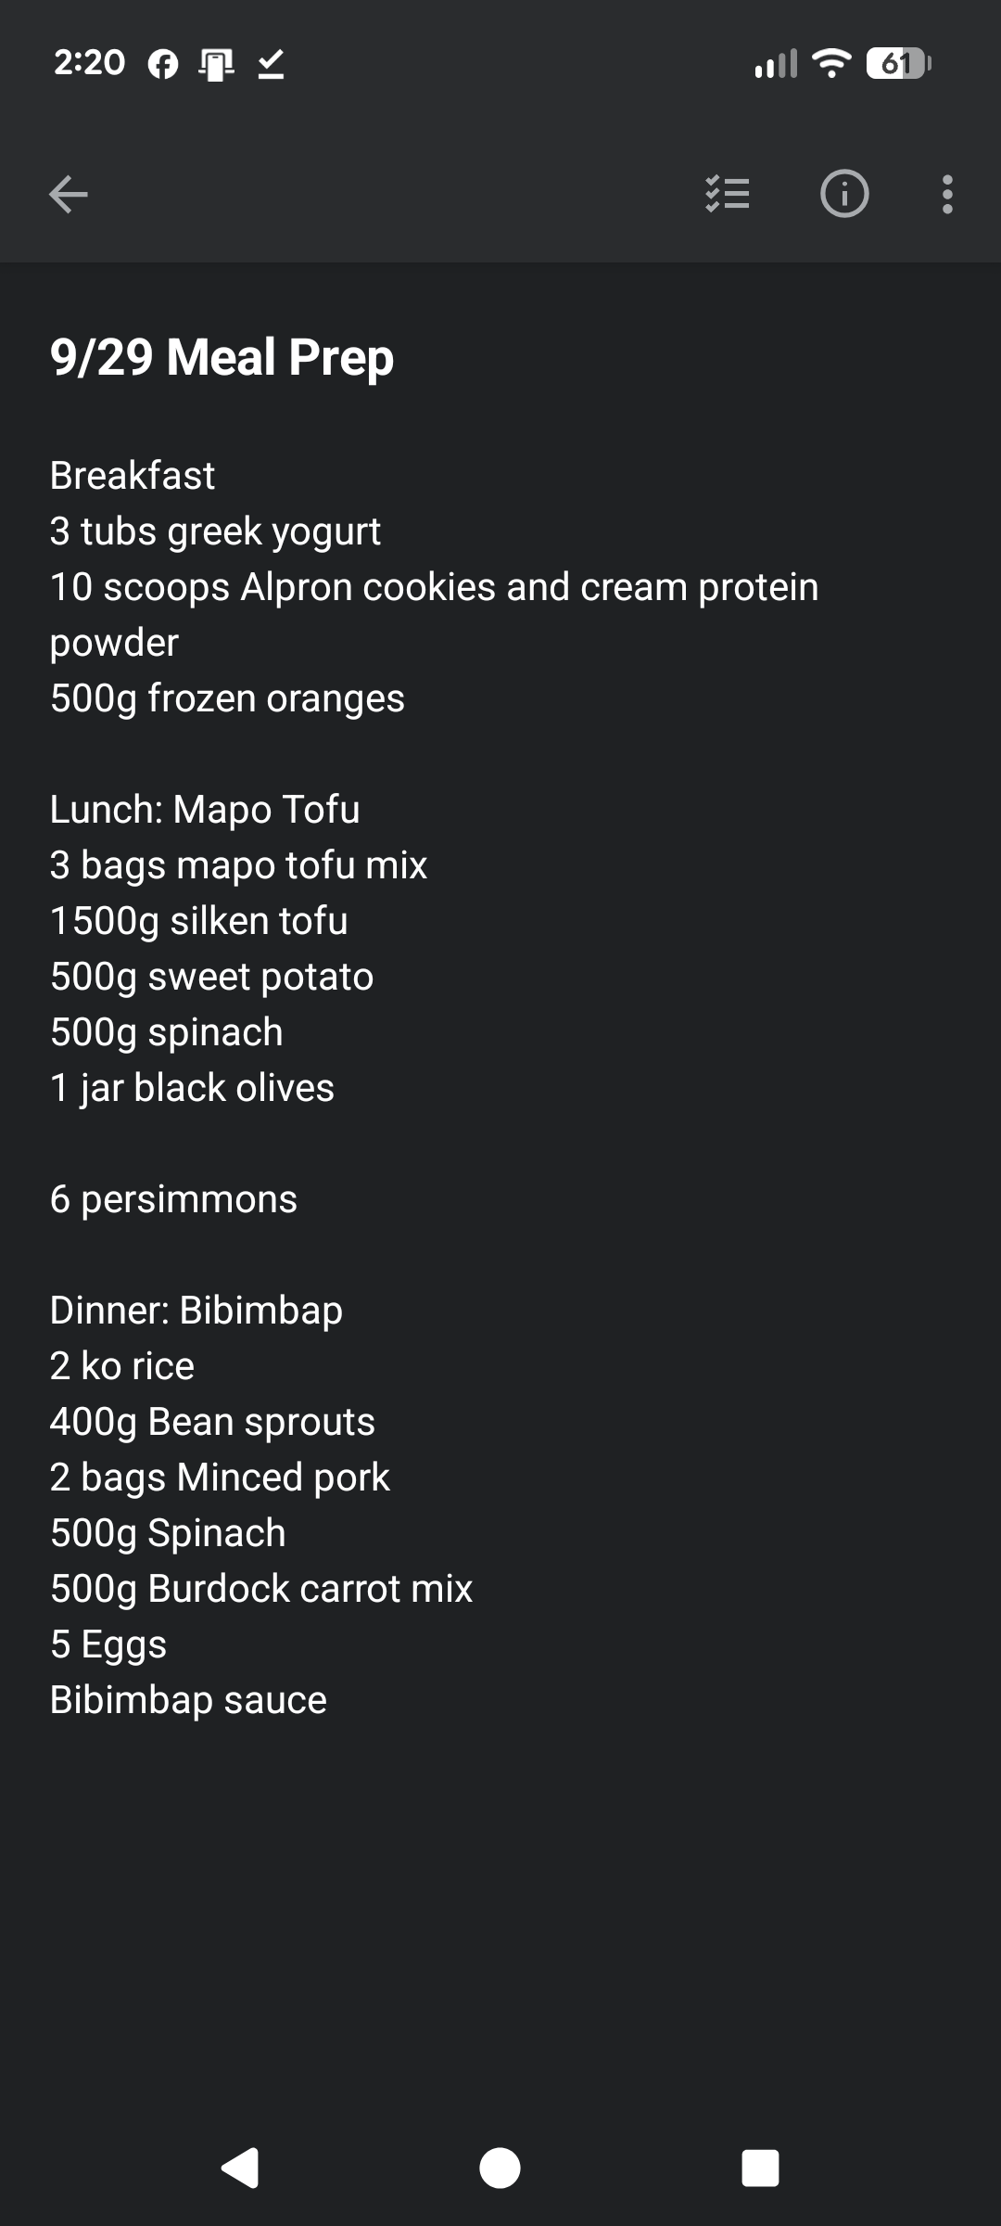Image resolution: width=1001 pixels, height=2226 pixels.
Task: Edit the "9/29 Meal Prep" title
Action: coord(222,357)
